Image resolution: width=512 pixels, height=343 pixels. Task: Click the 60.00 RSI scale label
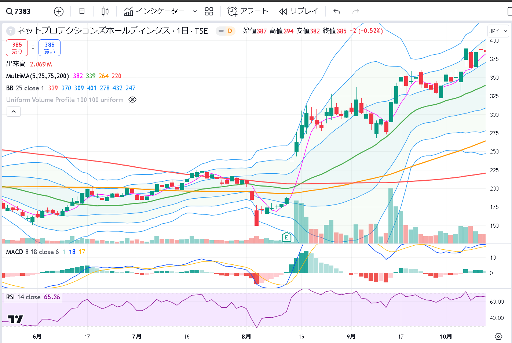(497, 302)
